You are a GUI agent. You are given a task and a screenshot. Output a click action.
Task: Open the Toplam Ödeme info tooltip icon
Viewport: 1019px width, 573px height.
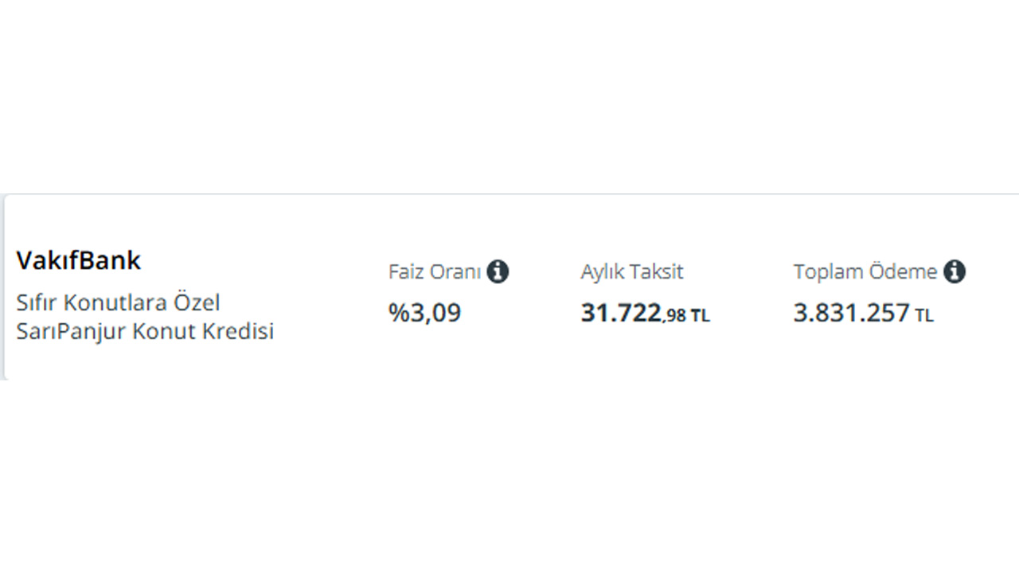[955, 271]
